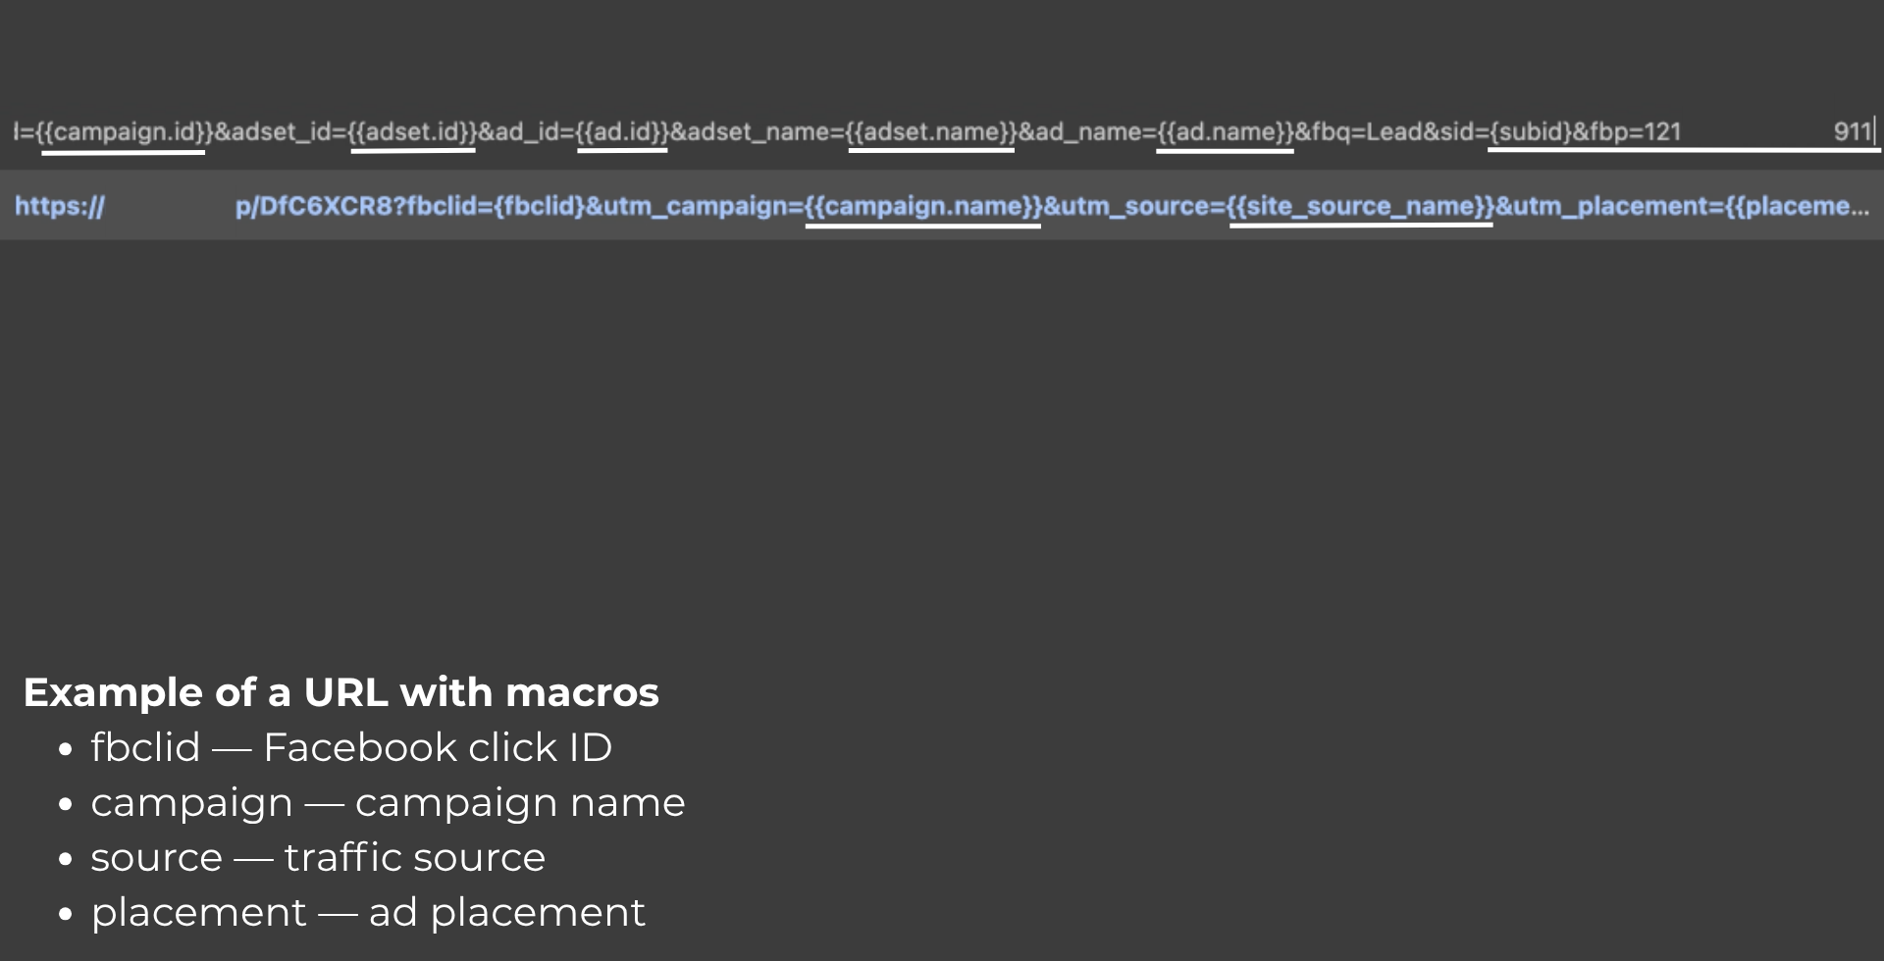Viewport: 1884px width, 961px height.
Task: Click the fbclid — Facebook click ID bullet
Action: pos(351,747)
